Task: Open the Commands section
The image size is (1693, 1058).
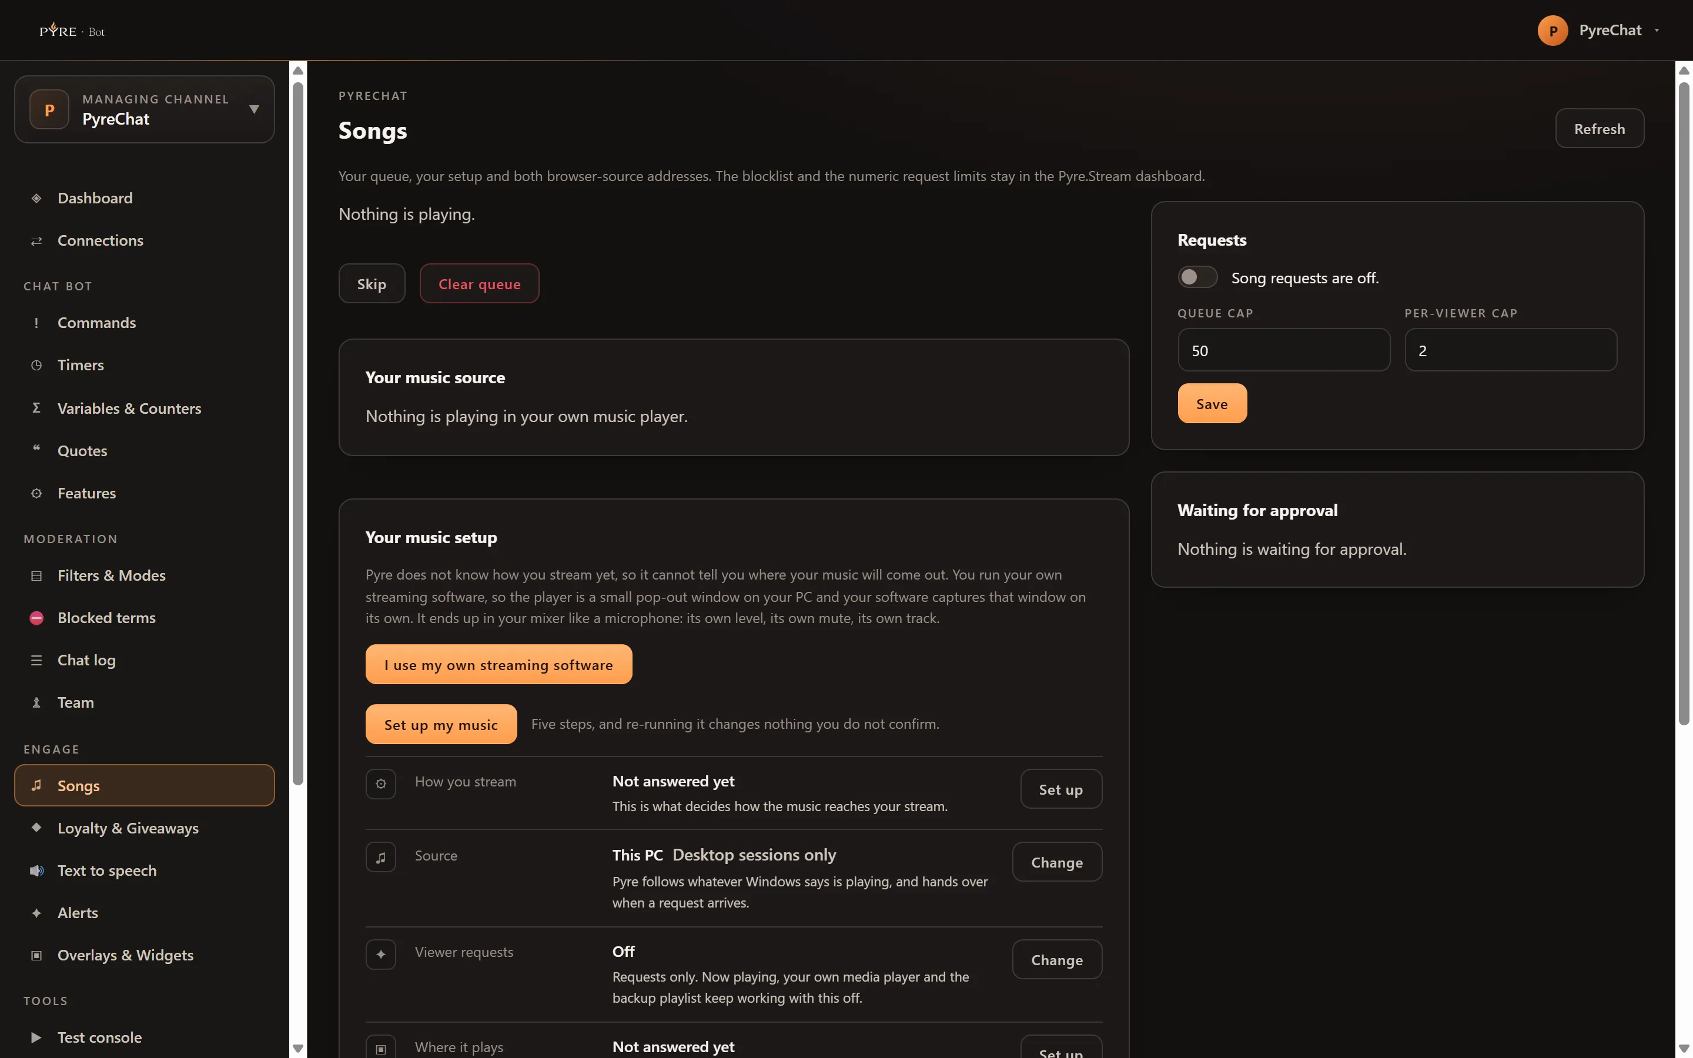Action: point(145,323)
